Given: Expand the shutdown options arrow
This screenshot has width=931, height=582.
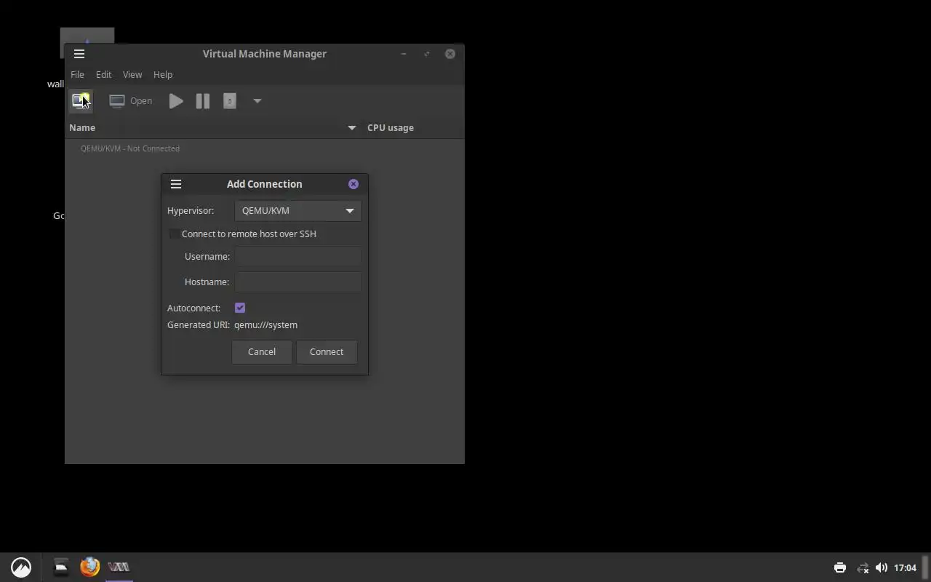Looking at the screenshot, I should click(257, 101).
